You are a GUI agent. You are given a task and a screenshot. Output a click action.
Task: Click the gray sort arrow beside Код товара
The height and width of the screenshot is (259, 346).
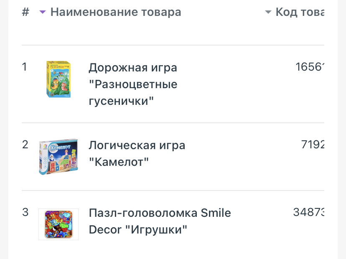pos(268,12)
